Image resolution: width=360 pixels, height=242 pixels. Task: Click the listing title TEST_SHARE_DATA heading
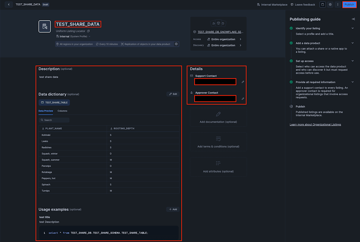pyautogui.click(x=78, y=24)
